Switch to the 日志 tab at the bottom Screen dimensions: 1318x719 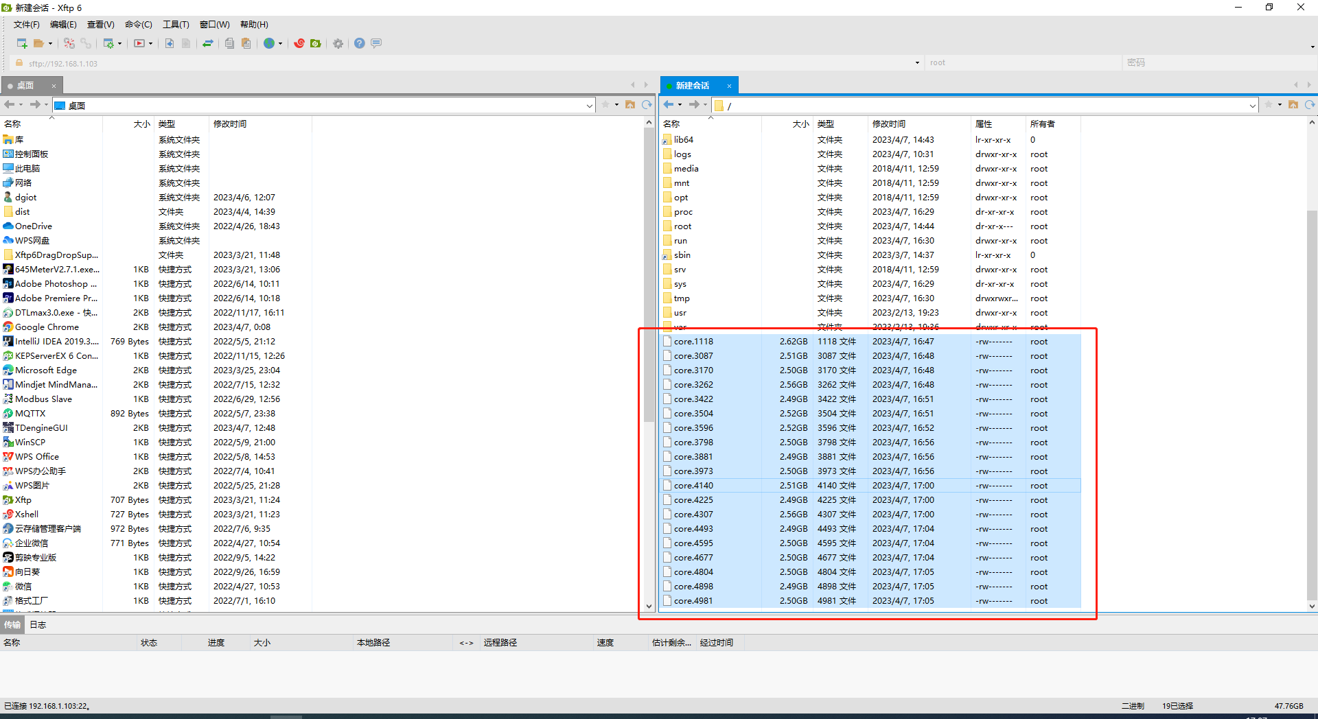pos(38,624)
